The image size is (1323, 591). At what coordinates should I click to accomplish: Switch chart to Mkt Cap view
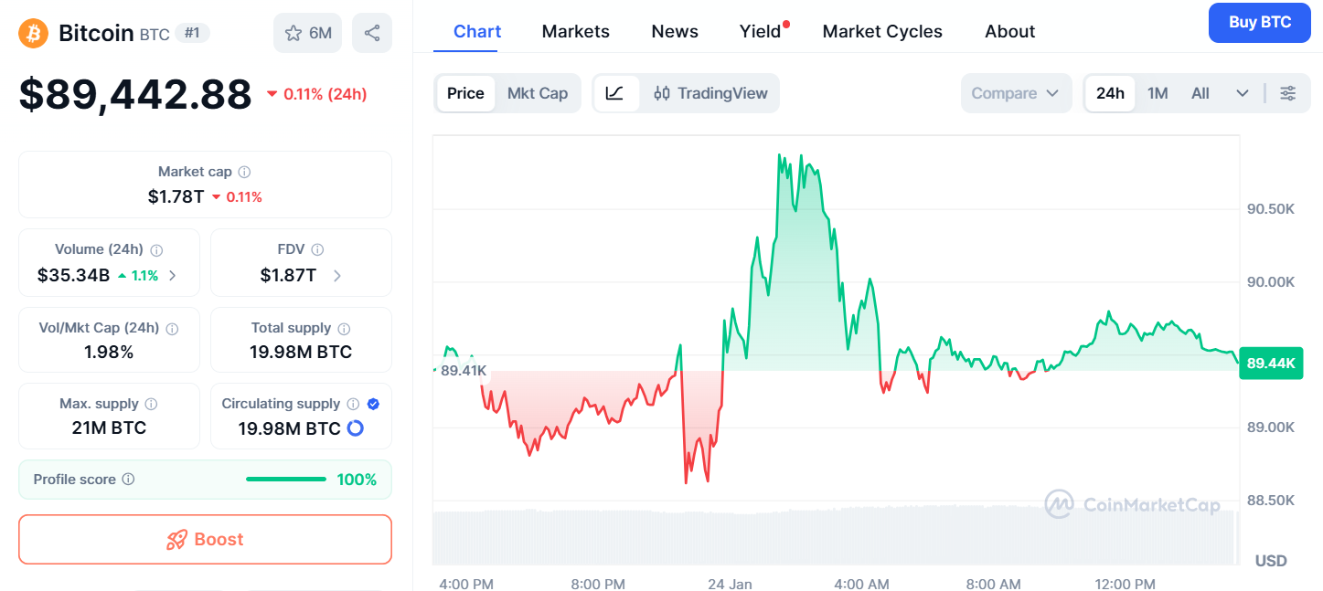coord(538,93)
